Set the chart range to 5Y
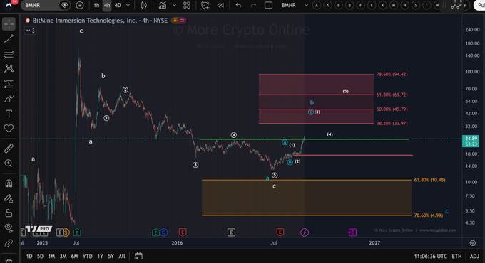 click(x=111, y=256)
